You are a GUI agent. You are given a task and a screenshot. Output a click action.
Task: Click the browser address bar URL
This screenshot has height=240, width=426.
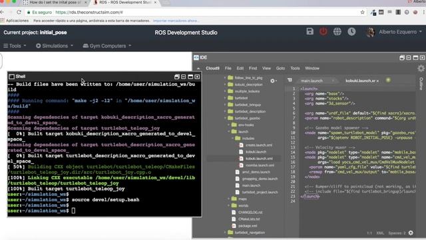point(89,12)
